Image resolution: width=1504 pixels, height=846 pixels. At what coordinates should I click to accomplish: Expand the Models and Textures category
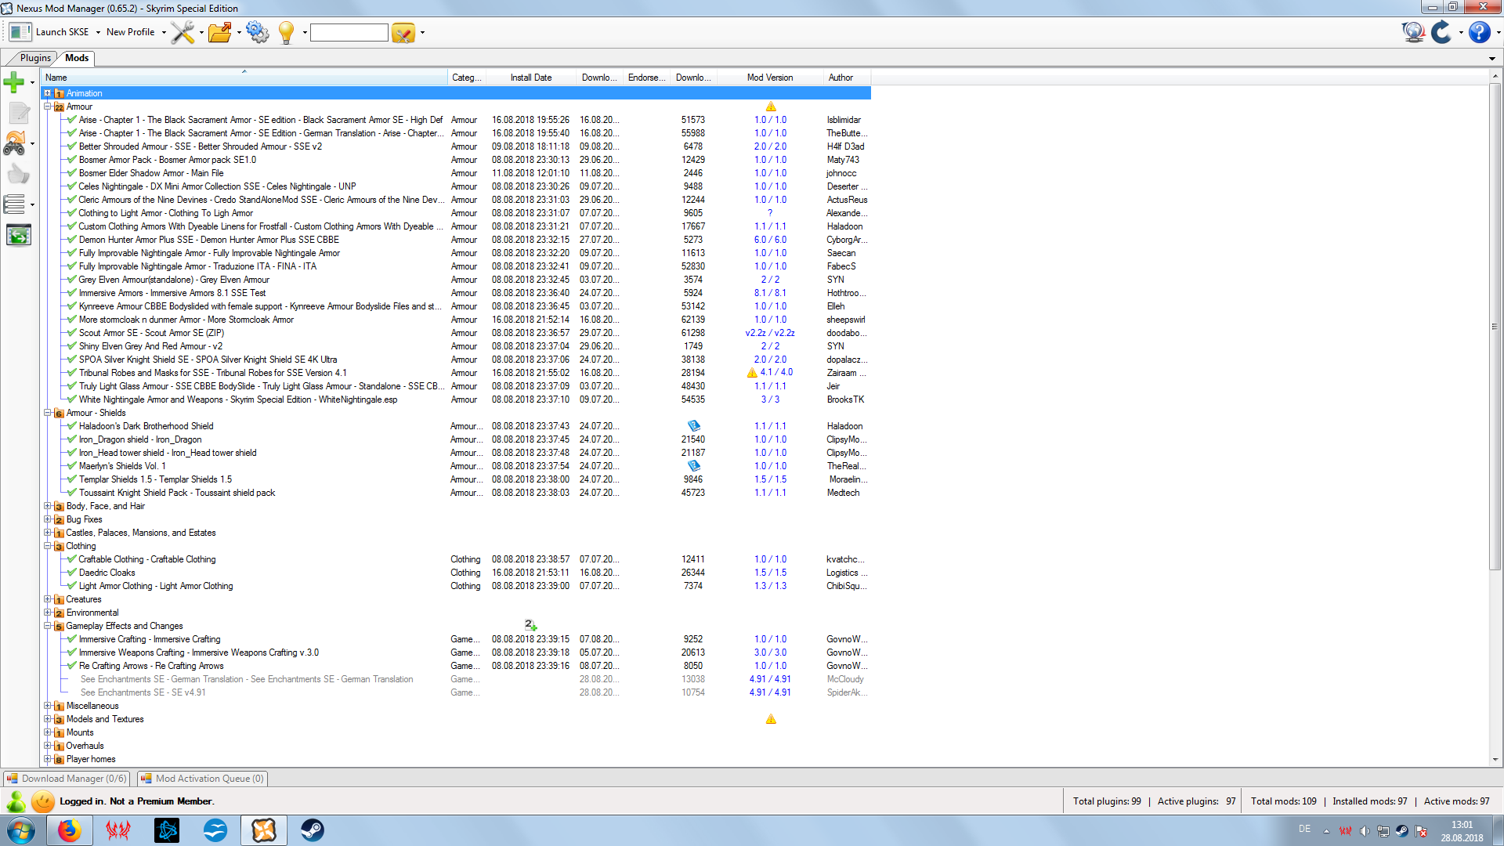click(47, 719)
